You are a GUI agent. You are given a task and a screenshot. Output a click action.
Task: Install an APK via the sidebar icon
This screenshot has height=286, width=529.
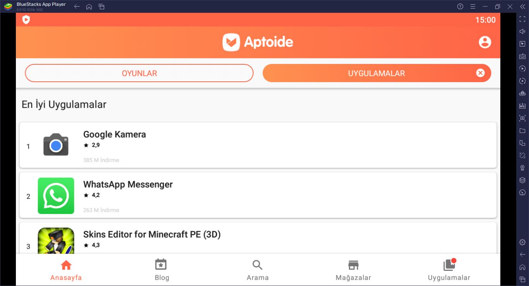click(522, 106)
